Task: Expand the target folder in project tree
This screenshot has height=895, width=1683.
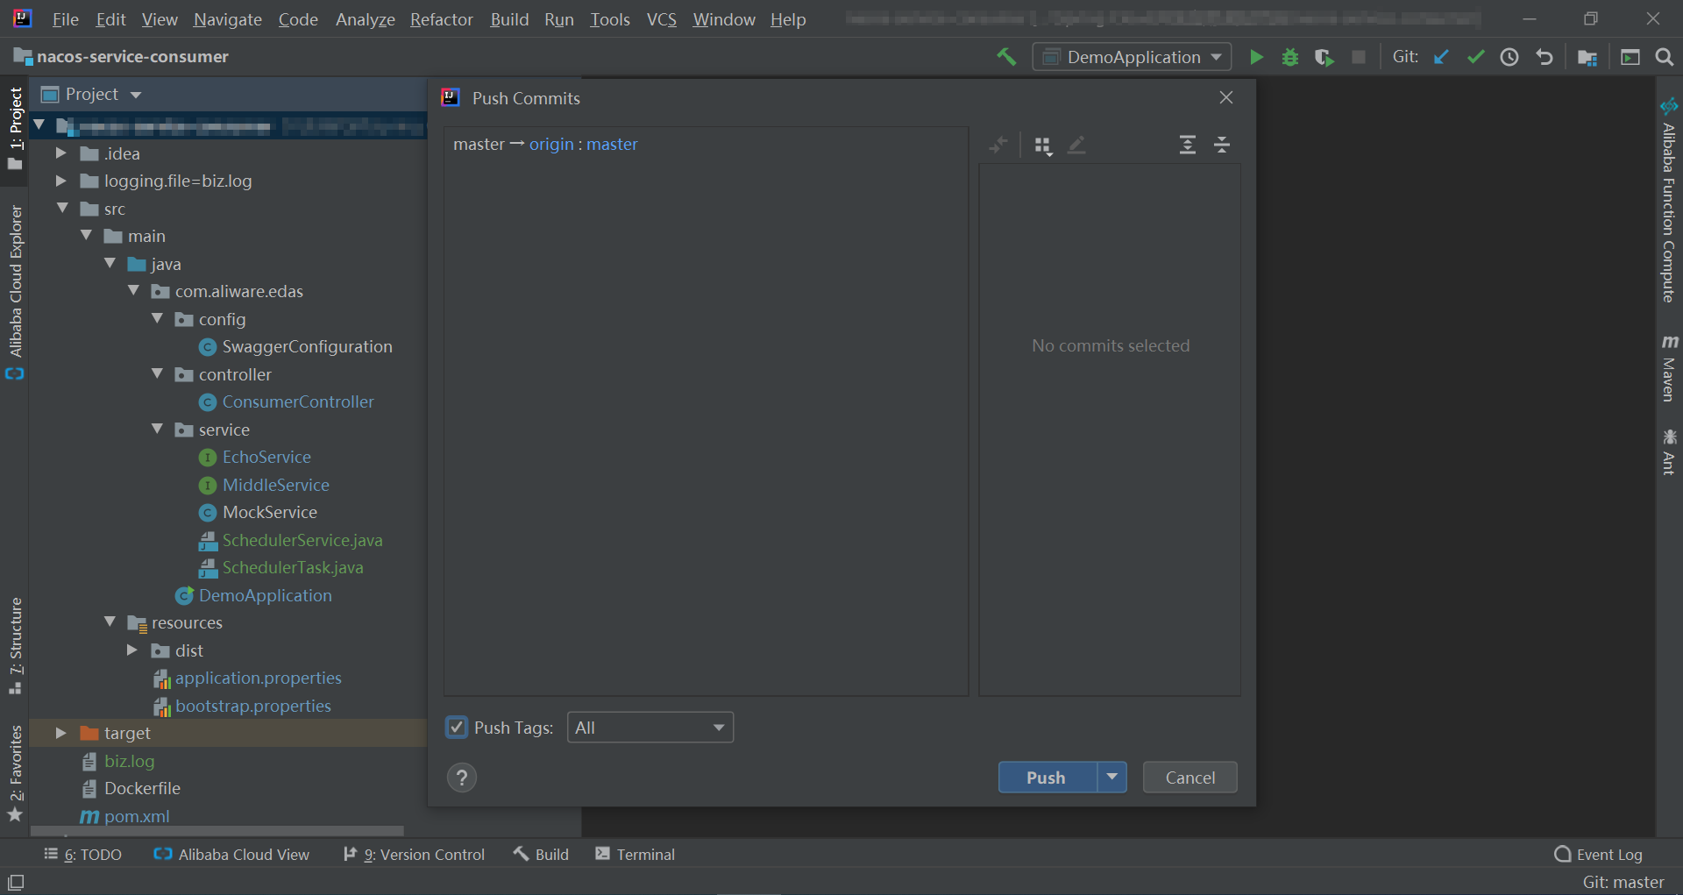Action: click(x=60, y=733)
